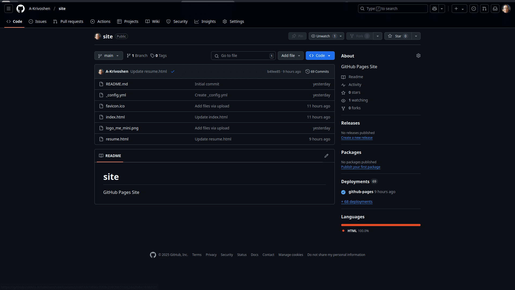The image size is (515, 290).
Task: Open the Security tab
Action: [x=177, y=21]
